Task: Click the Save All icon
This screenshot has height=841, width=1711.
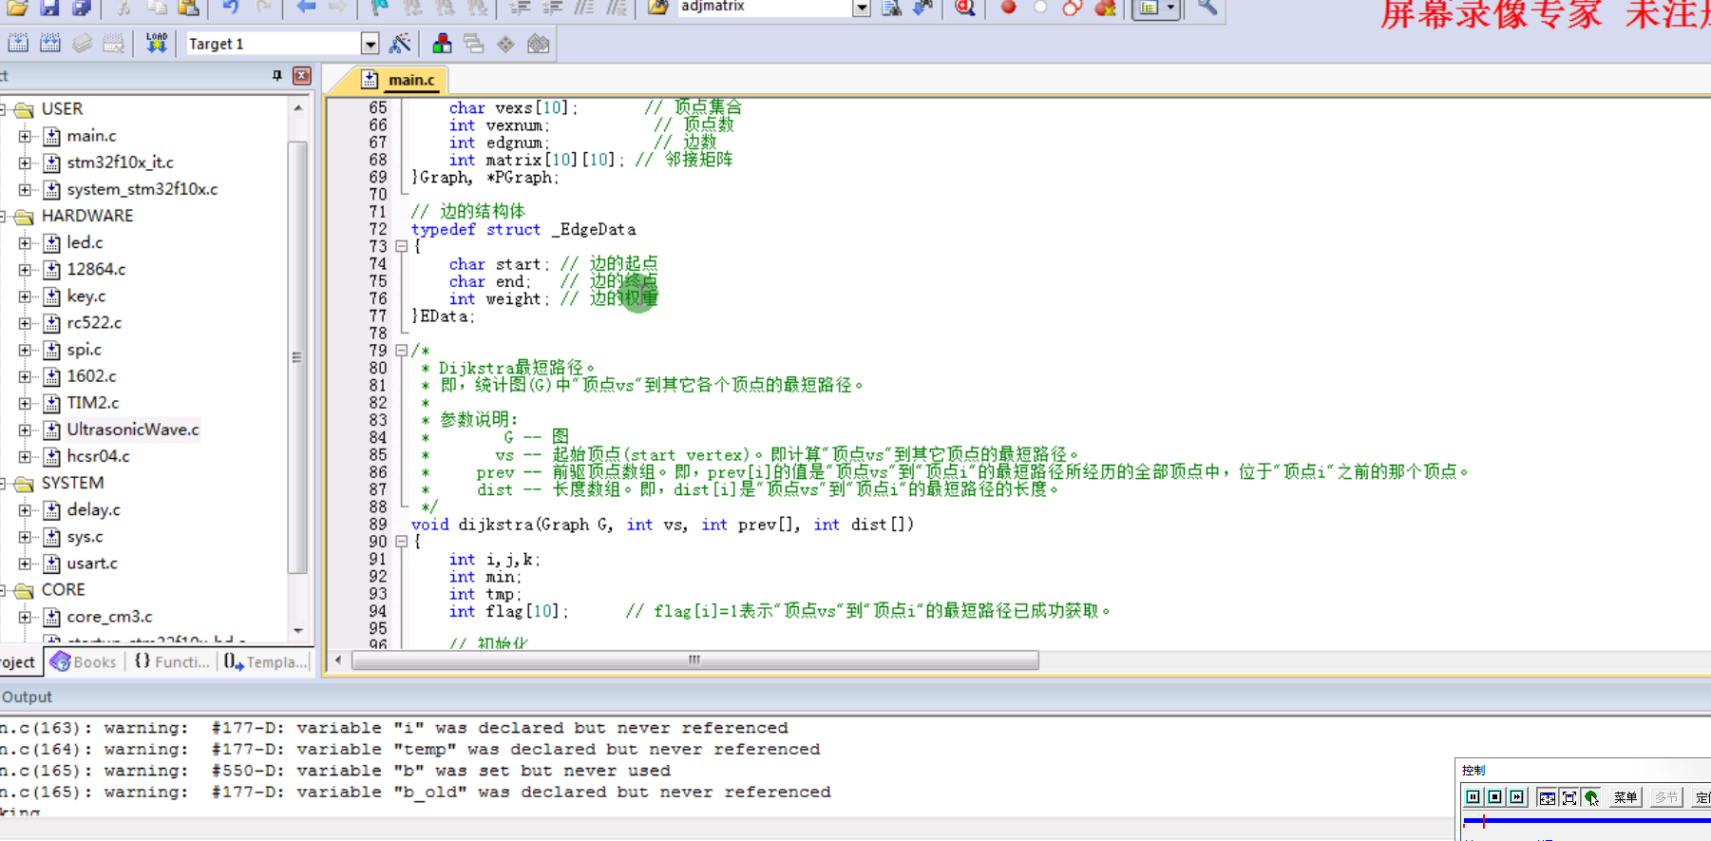Action: tap(82, 8)
